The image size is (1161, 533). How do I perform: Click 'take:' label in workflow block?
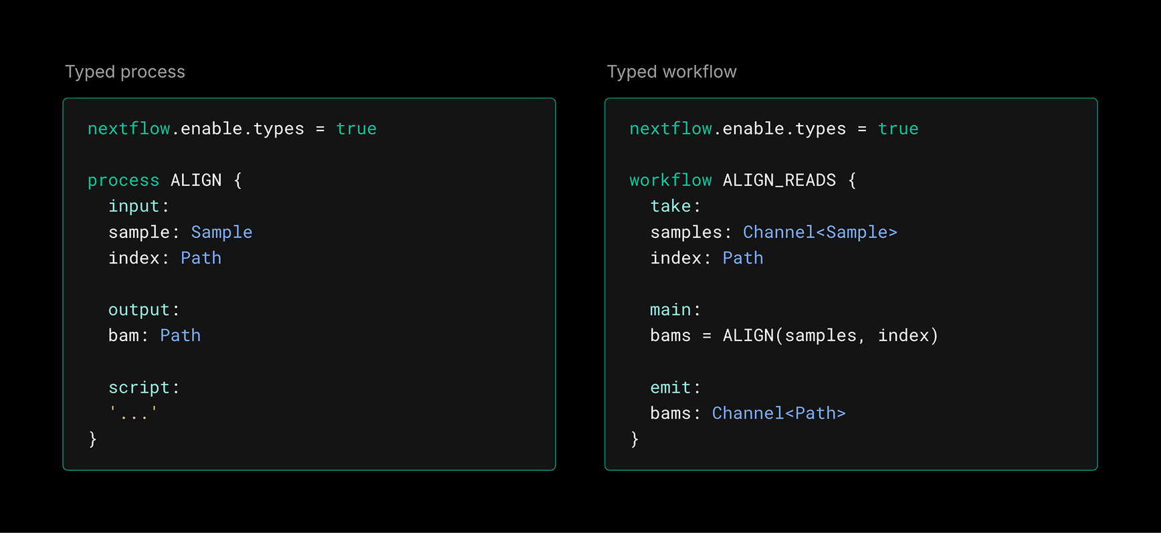675,206
